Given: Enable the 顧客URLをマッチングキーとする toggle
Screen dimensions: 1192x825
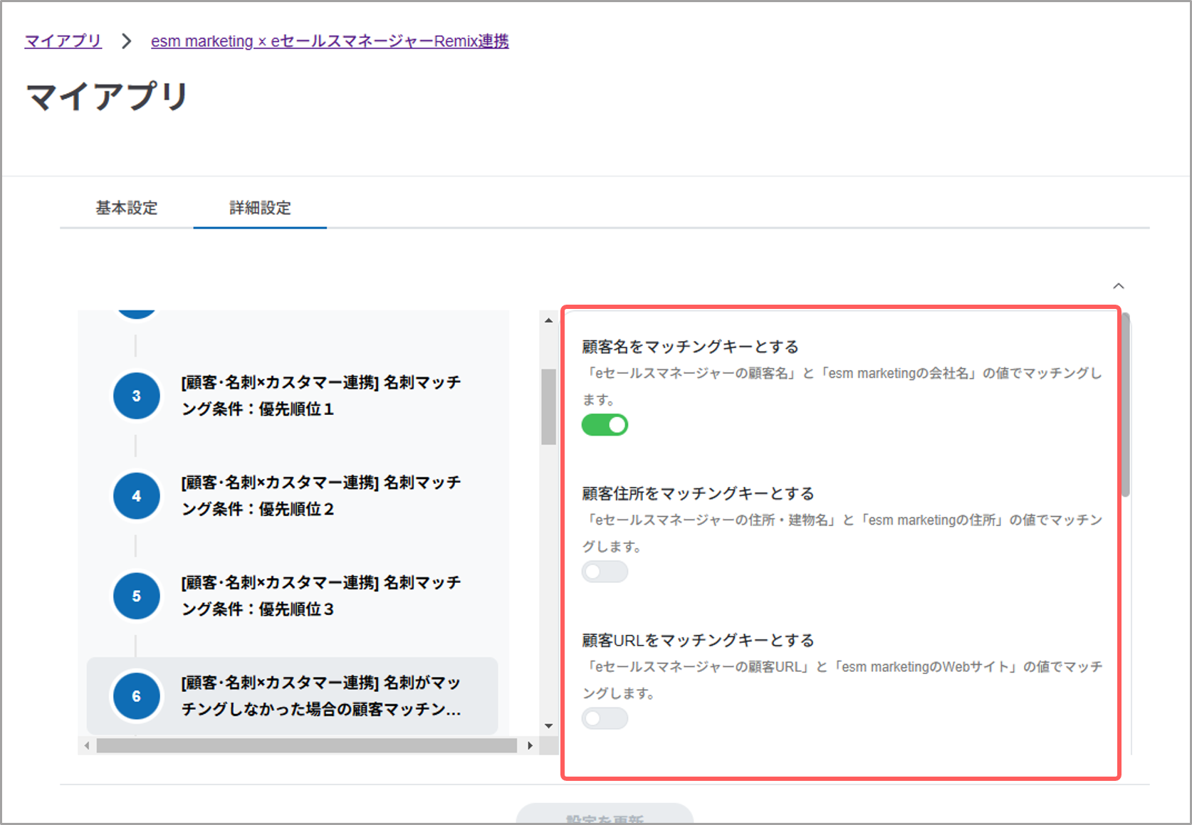Looking at the screenshot, I should click(x=605, y=718).
